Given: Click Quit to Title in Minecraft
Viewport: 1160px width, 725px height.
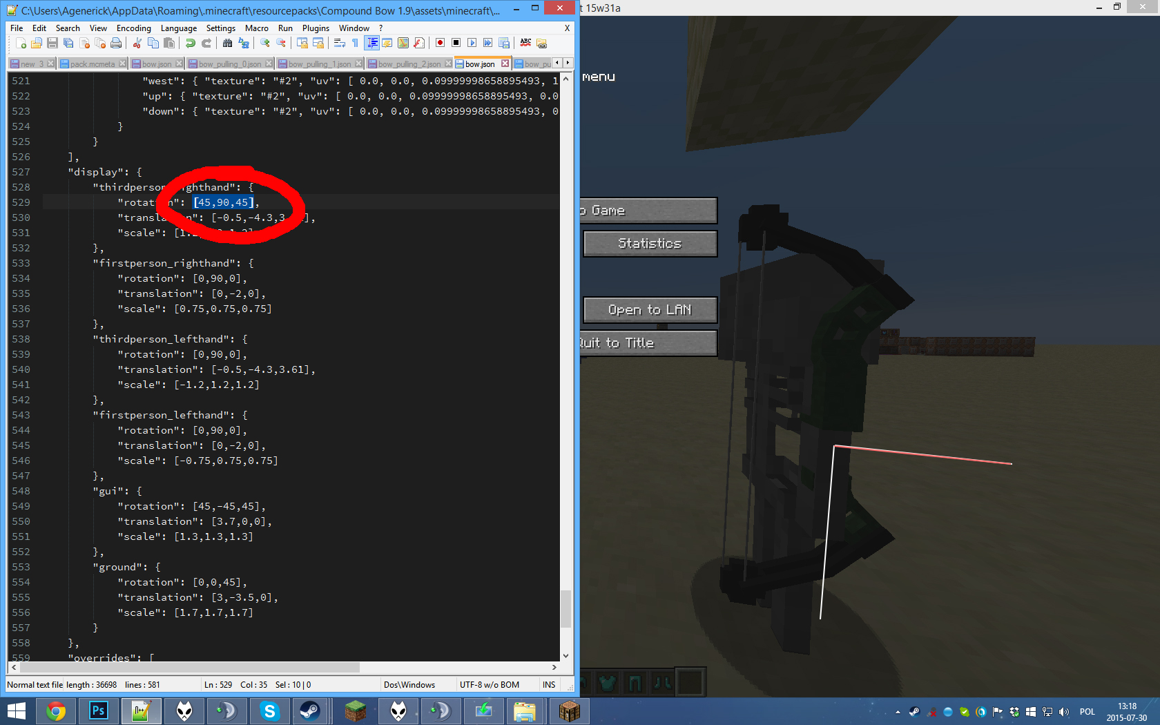Looking at the screenshot, I should 648,343.
